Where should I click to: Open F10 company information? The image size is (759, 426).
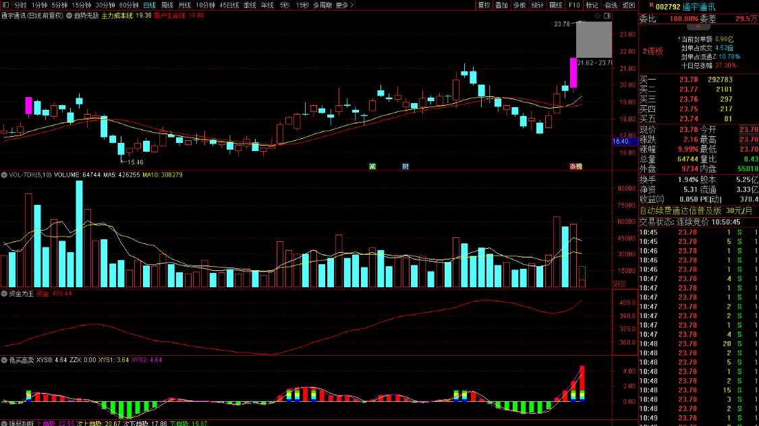(574, 5)
